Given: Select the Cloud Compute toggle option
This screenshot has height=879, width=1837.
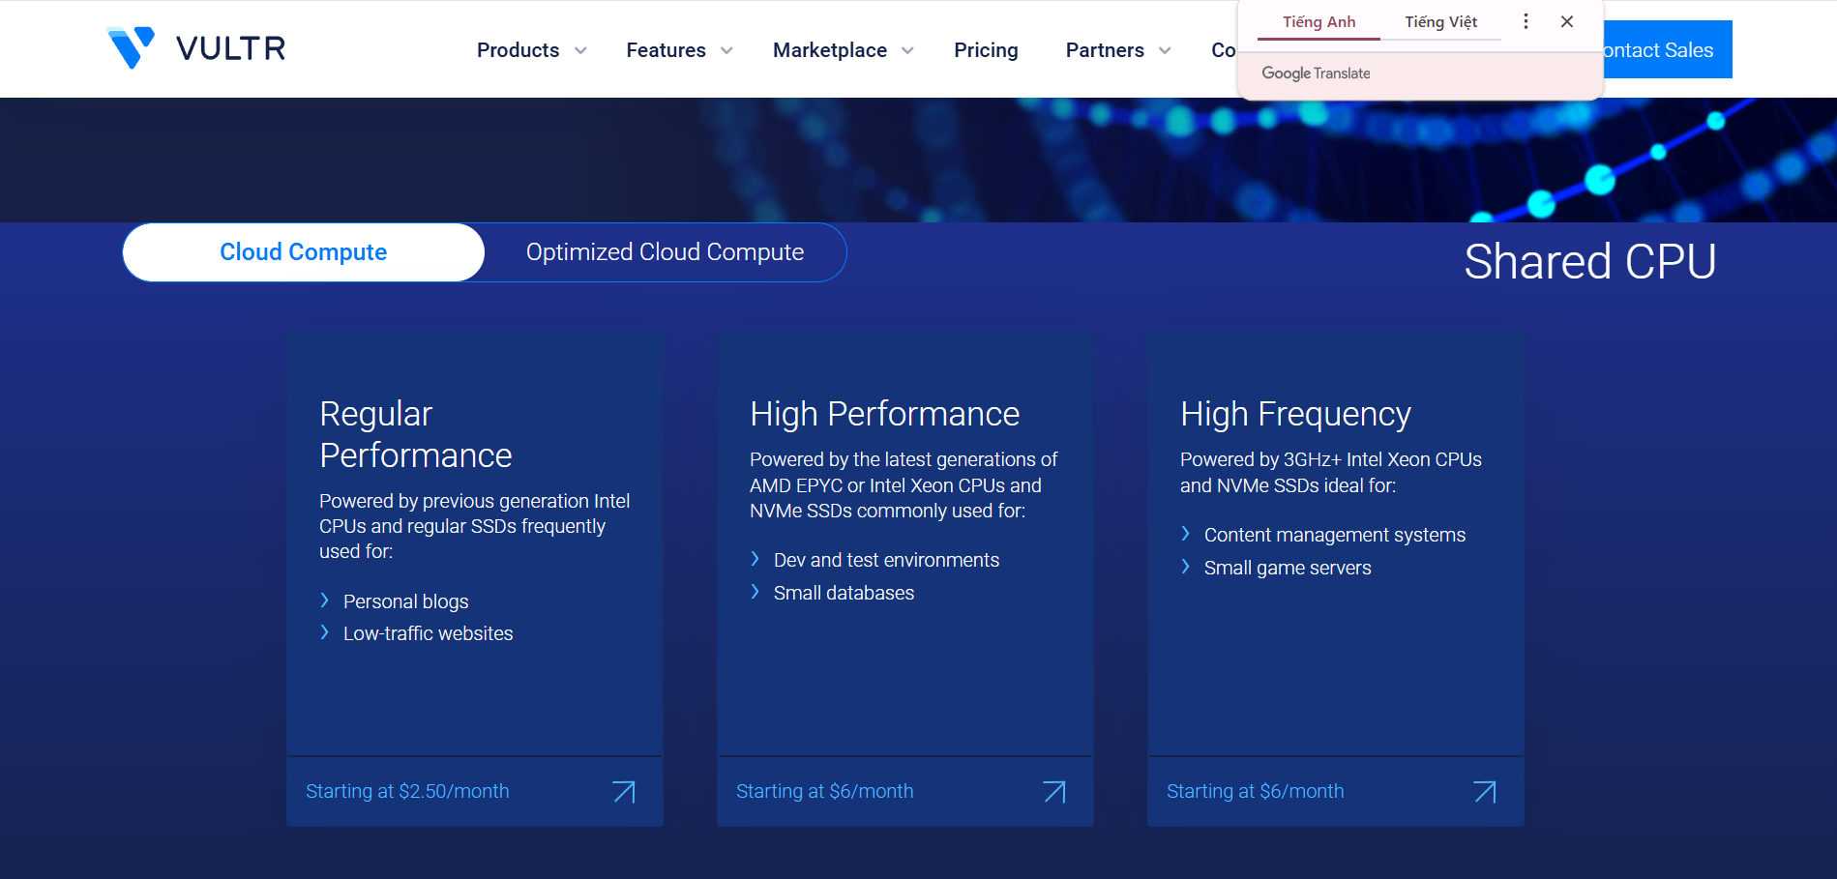Looking at the screenshot, I should point(304,252).
